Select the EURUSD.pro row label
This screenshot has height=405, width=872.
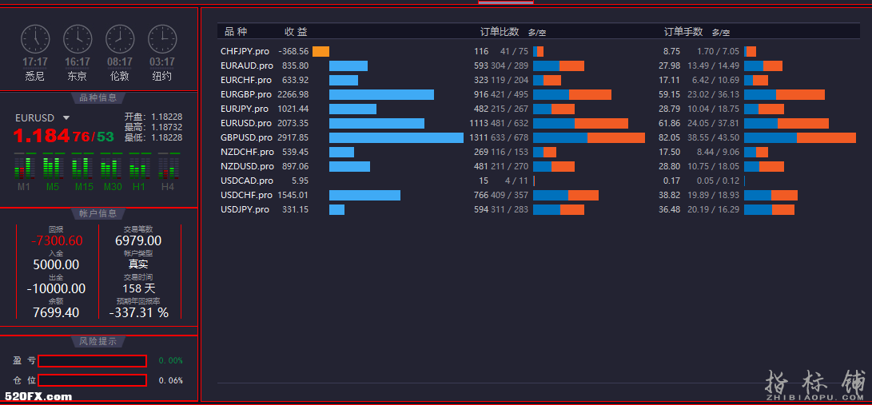click(246, 123)
